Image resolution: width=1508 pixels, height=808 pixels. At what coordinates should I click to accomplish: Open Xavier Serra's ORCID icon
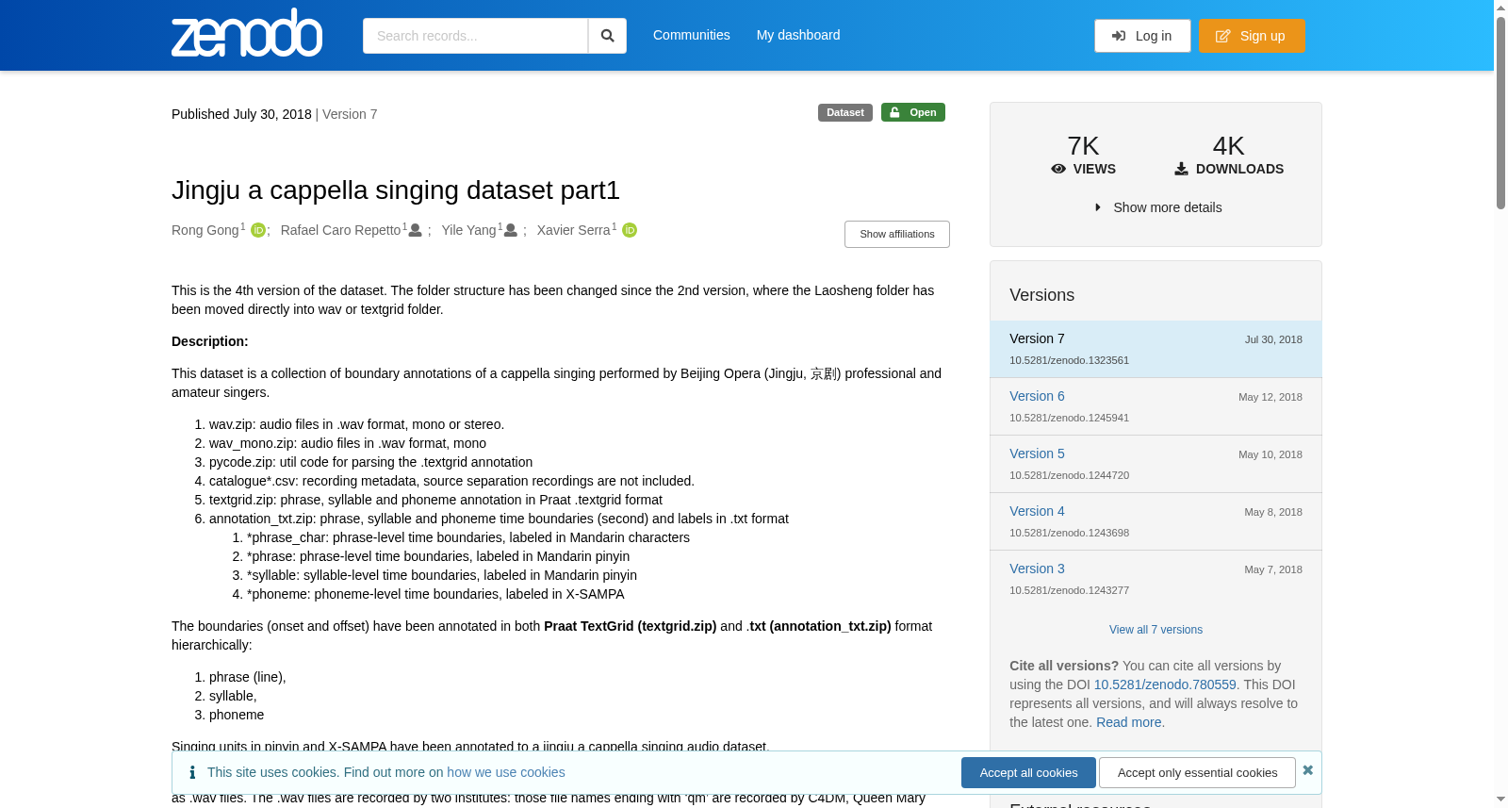click(630, 231)
